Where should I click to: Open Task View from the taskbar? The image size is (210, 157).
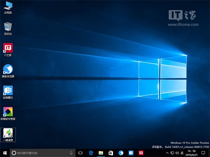click(x=80, y=153)
